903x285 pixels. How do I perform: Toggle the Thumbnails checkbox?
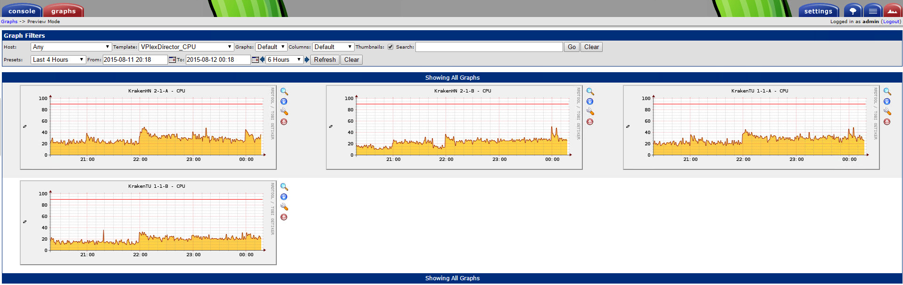390,47
